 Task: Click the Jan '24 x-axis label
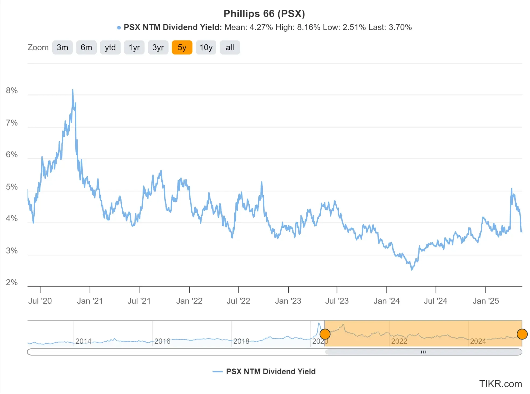point(387,301)
